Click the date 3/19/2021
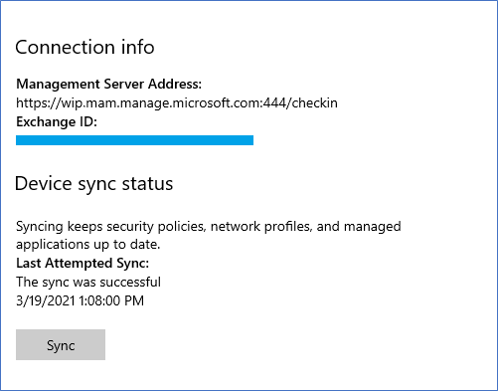Screen dimensions: 498x391 point(46,300)
